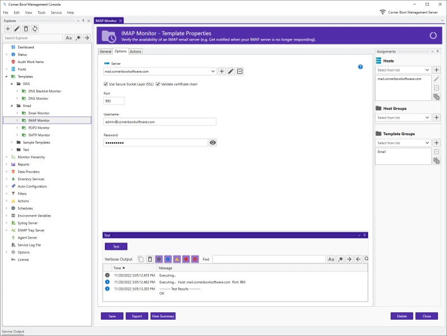Click the trash icon in Explorer toolbar
This screenshot has height=336, width=447.
26,29
